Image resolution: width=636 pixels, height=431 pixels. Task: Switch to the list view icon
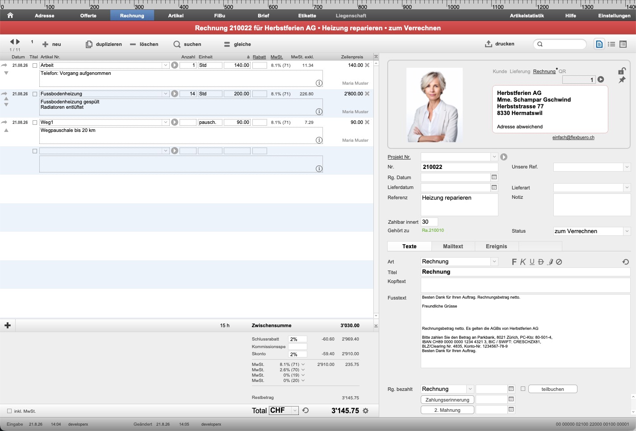tap(611, 44)
